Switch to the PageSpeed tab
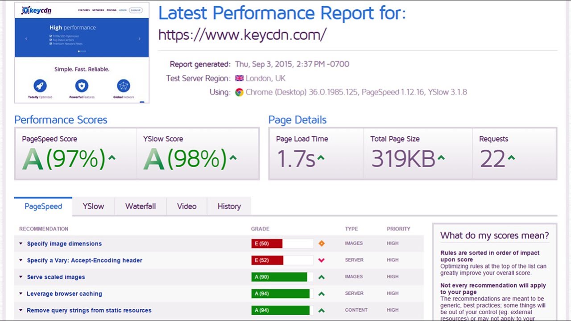The image size is (571, 321). pos(43,206)
